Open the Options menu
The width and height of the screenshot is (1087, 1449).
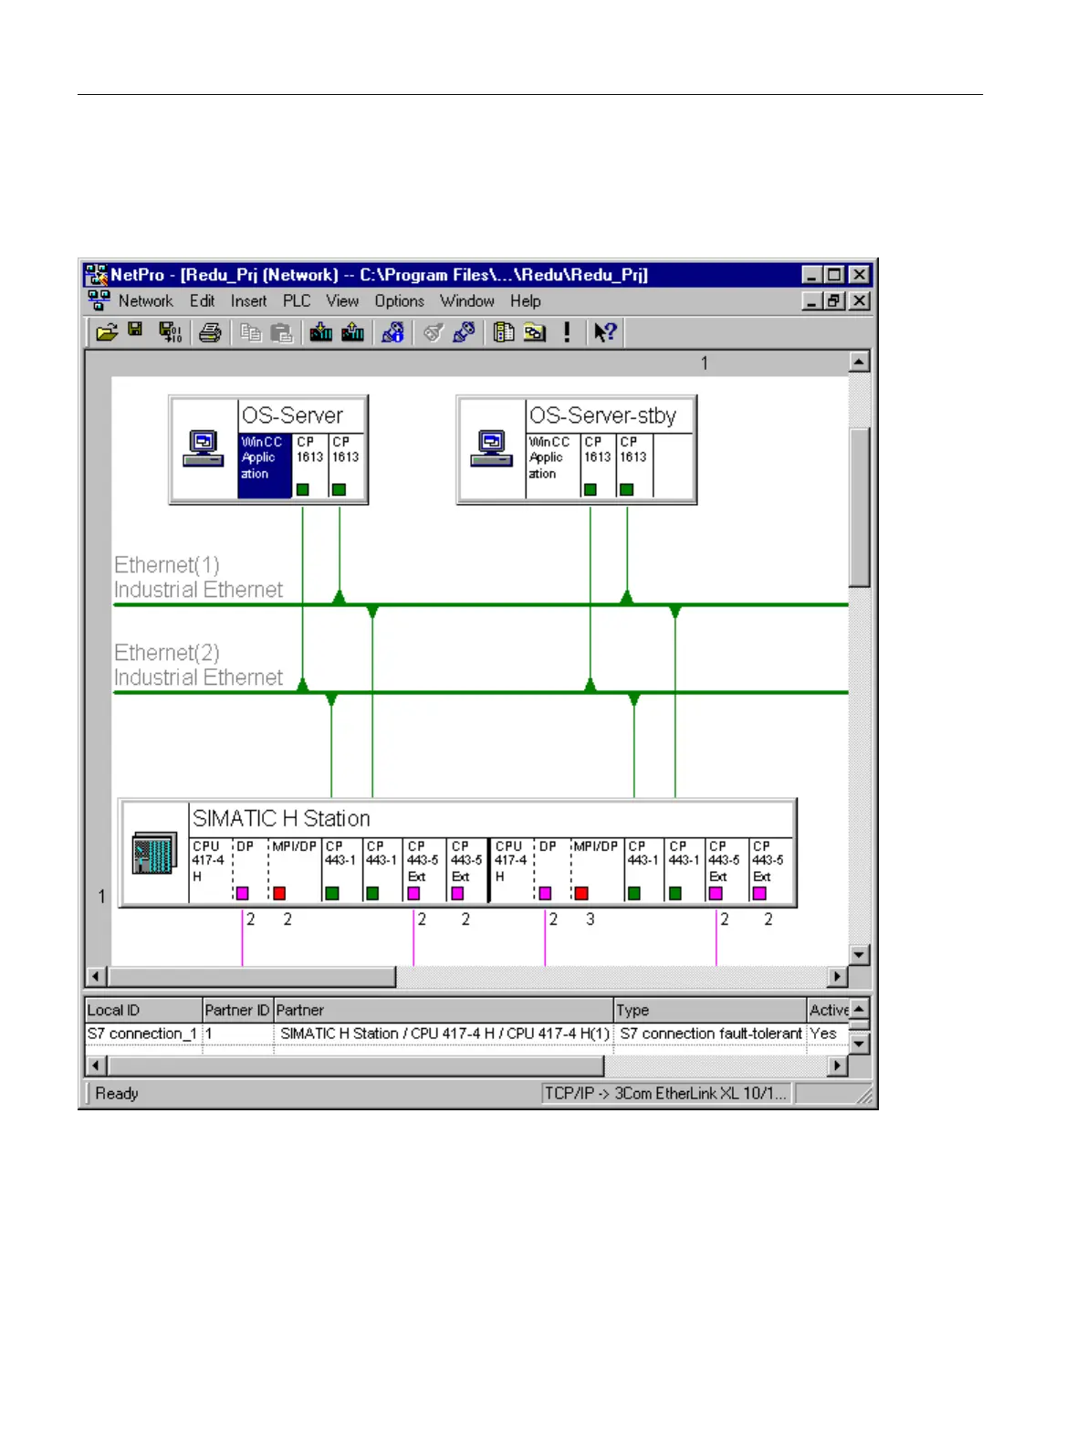pos(400,301)
